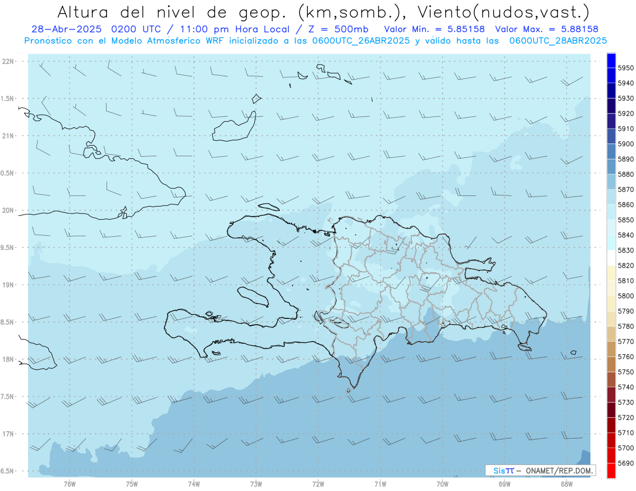This screenshot has height=491, width=636.
Task: Click the 72W longitude label
Action: coord(318,484)
